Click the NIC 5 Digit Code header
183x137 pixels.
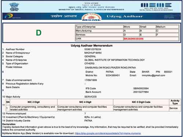point(141,102)
